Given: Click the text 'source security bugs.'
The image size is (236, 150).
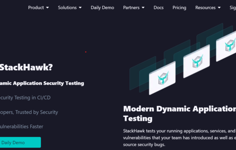Looking at the screenshot, I should pos(144,145).
